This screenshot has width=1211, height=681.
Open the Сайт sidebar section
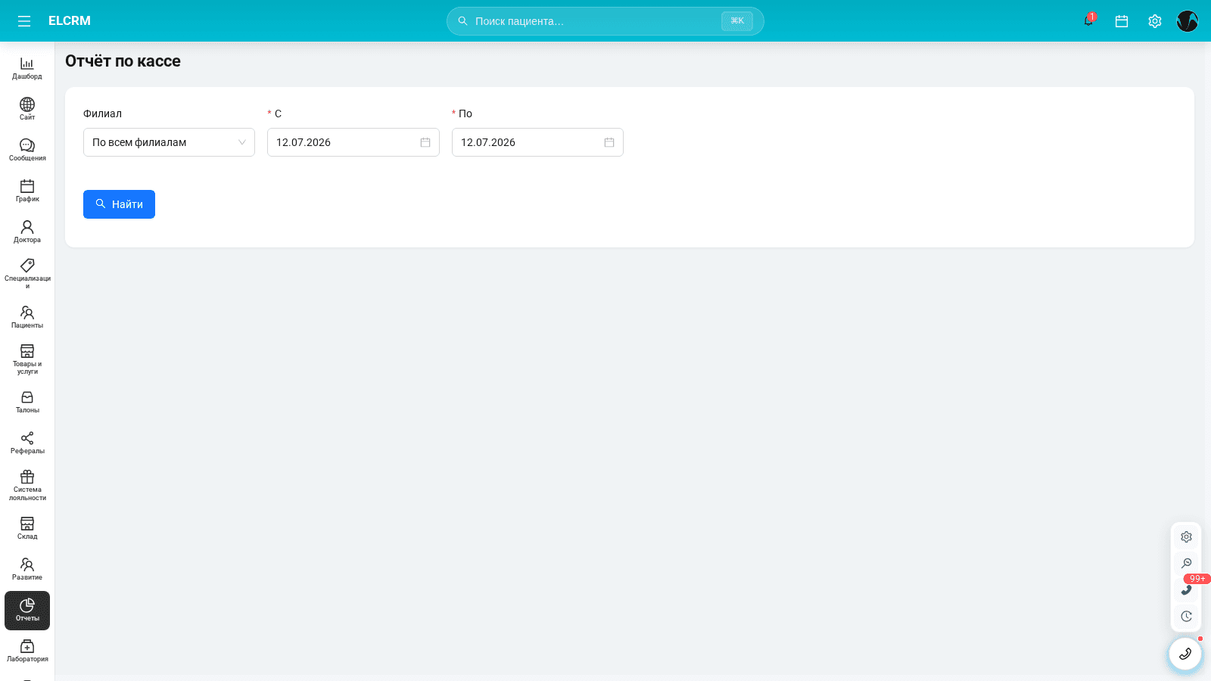point(27,109)
